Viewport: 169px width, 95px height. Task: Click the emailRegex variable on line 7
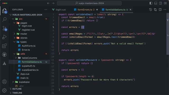click(76, 34)
